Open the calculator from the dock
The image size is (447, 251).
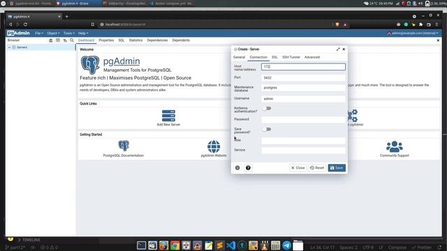pos(275,245)
